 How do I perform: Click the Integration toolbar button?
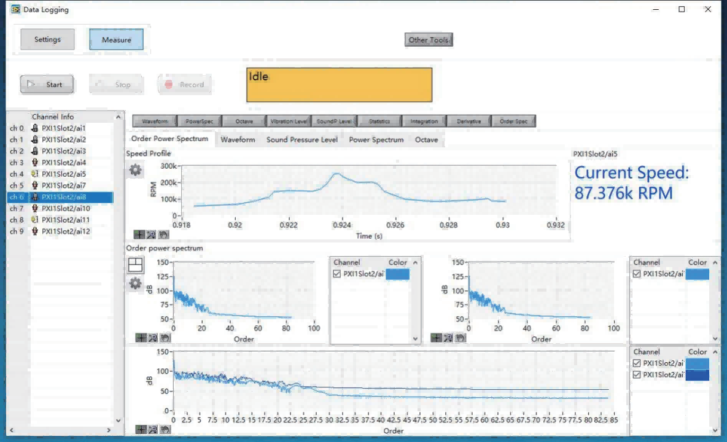click(424, 122)
